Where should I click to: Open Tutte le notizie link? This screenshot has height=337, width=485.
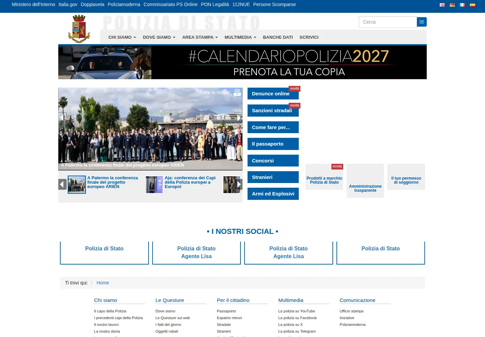tap(215, 92)
